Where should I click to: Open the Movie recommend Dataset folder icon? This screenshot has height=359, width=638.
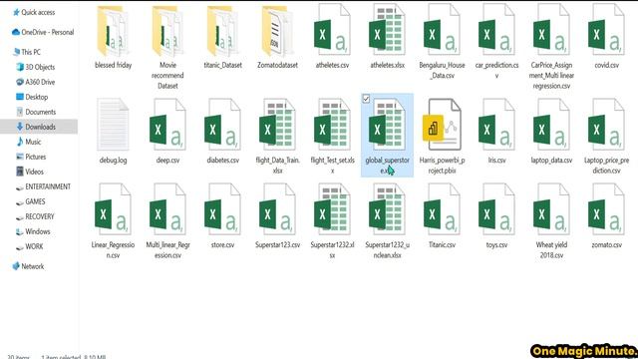point(167,31)
